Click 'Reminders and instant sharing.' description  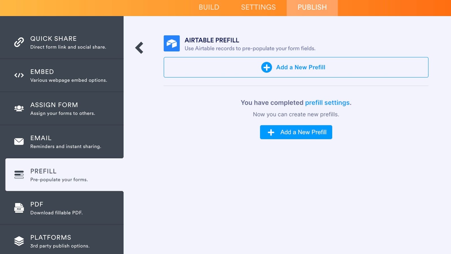[66, 146]
